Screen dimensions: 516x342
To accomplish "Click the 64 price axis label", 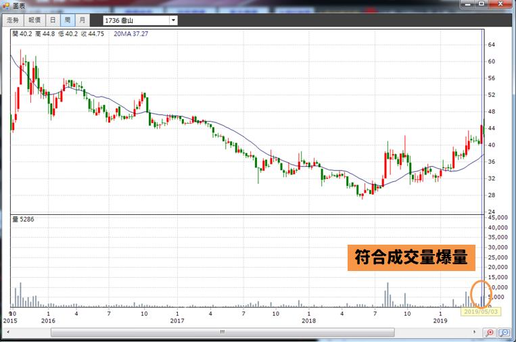I will [492, 45].
